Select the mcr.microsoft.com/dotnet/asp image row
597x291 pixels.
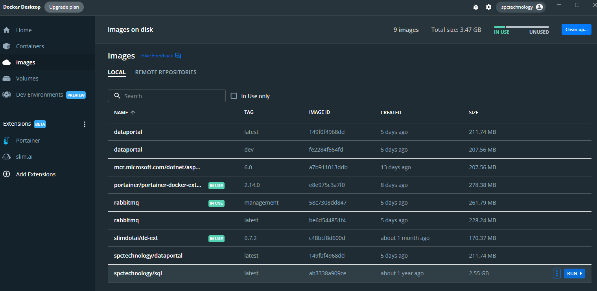pyautogui.click(x=349, y=167)
